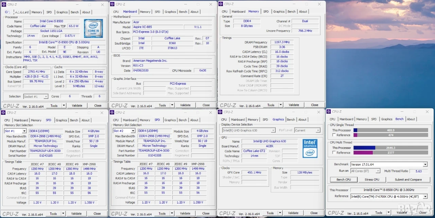This screenshot has width=435, height=218.
Task: Click the GFX Core clock value 450.1 MHz
Action: (x=254, y=172)
